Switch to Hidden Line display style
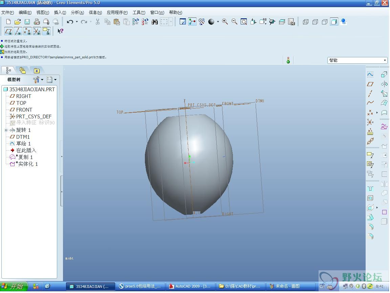The image size is (390, 293). [x=315, y=22]
